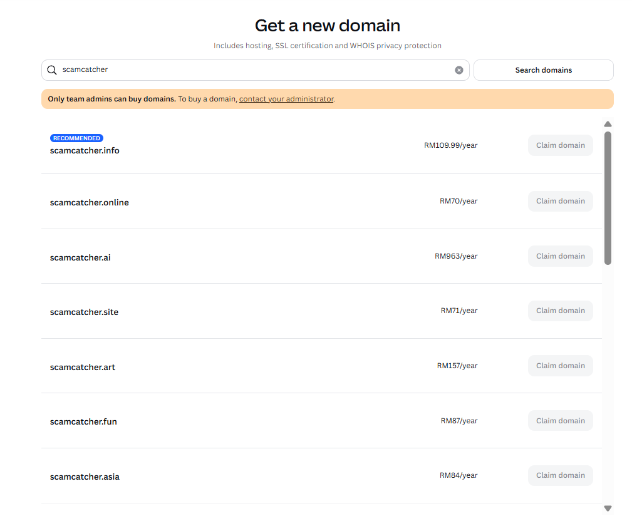Click the Search domains button
Viewport: 632px width, 521px height.
[x=543, y=70]
